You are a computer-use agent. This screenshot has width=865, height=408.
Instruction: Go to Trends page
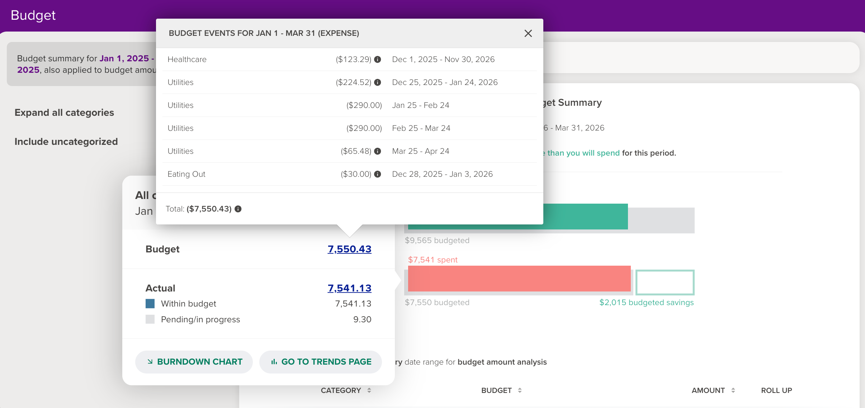tap(321, 362)
